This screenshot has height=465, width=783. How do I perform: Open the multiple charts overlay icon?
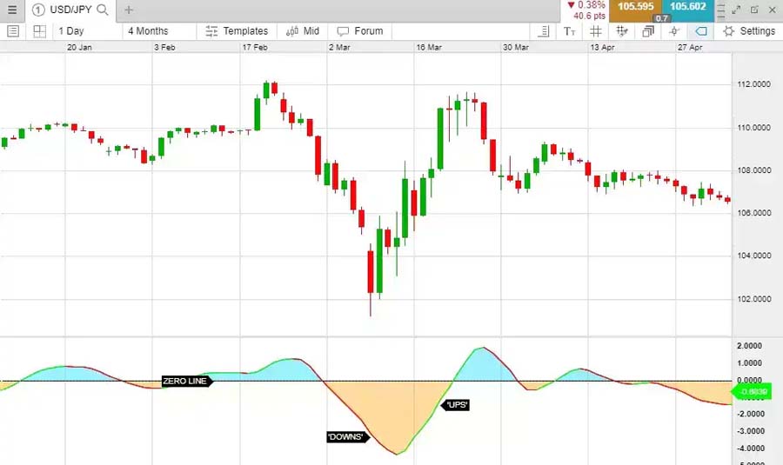(648, 31)
